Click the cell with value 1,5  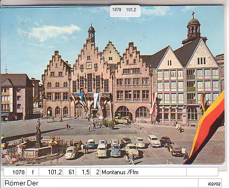click(83, 172)
